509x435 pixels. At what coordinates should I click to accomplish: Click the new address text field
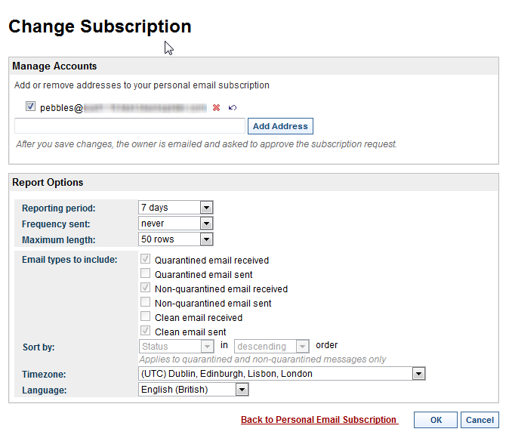[130, 126]
